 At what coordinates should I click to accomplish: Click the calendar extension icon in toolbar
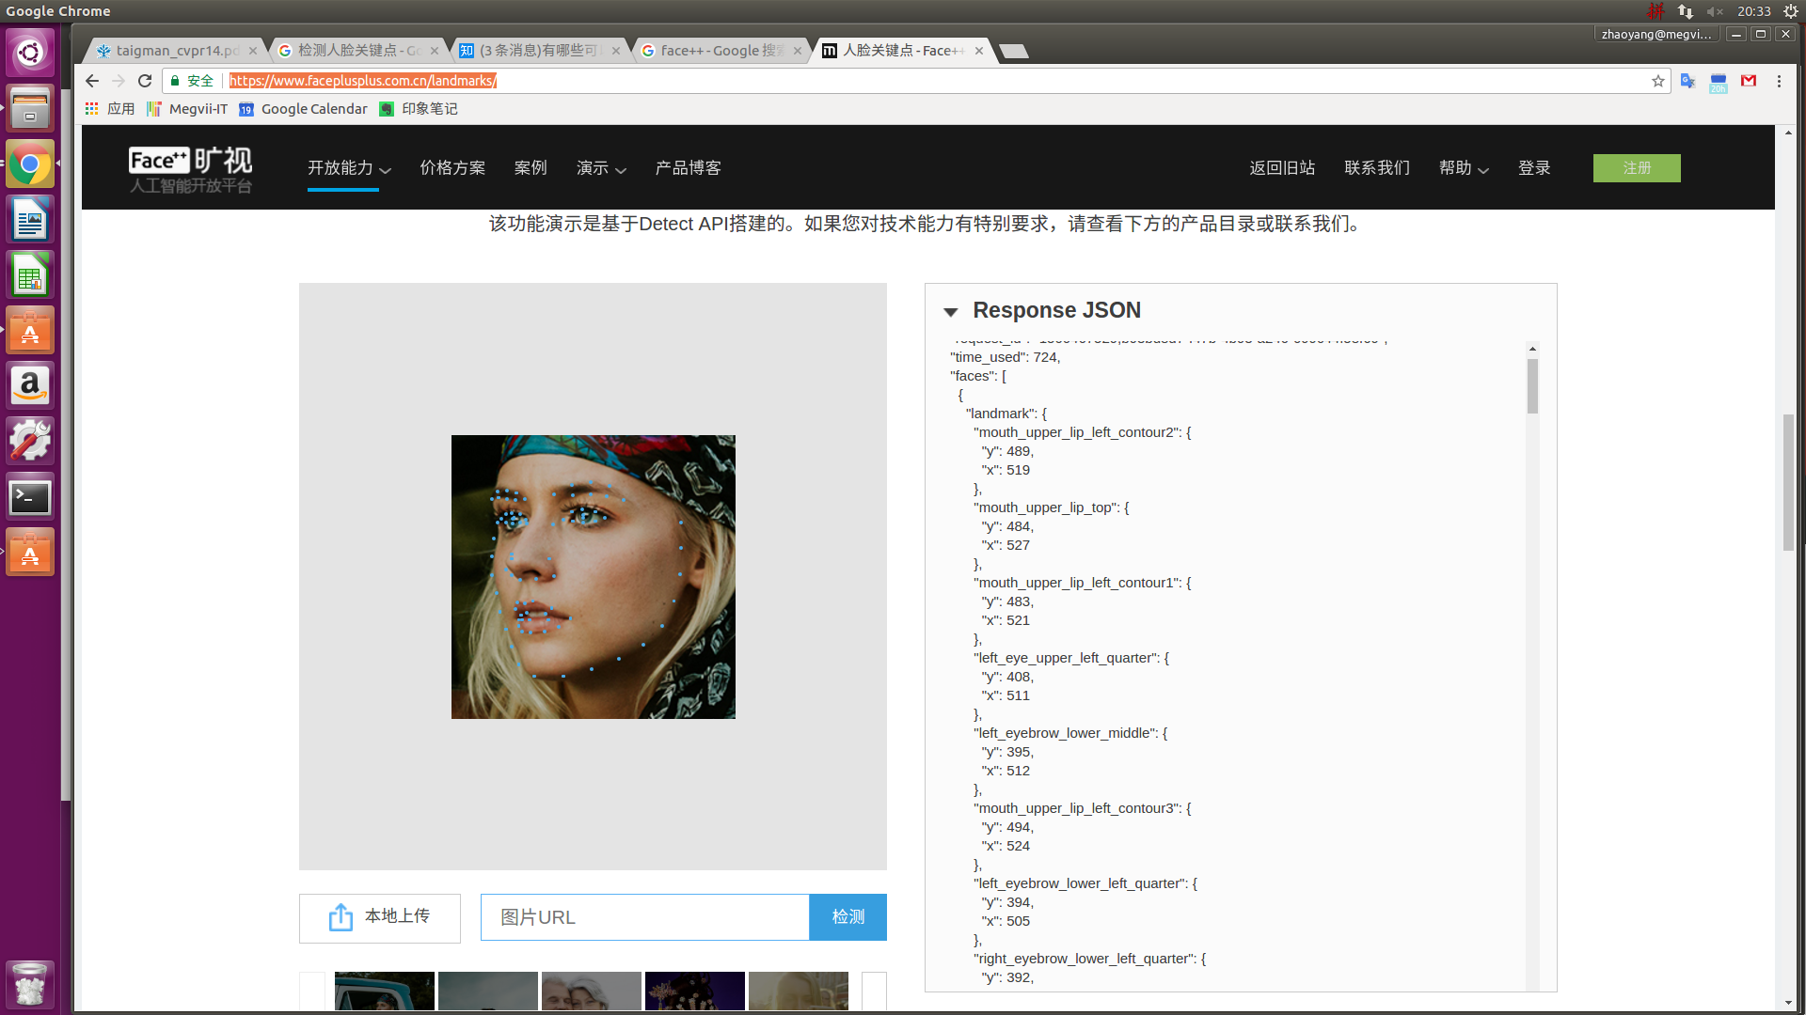coord(1719,82)
